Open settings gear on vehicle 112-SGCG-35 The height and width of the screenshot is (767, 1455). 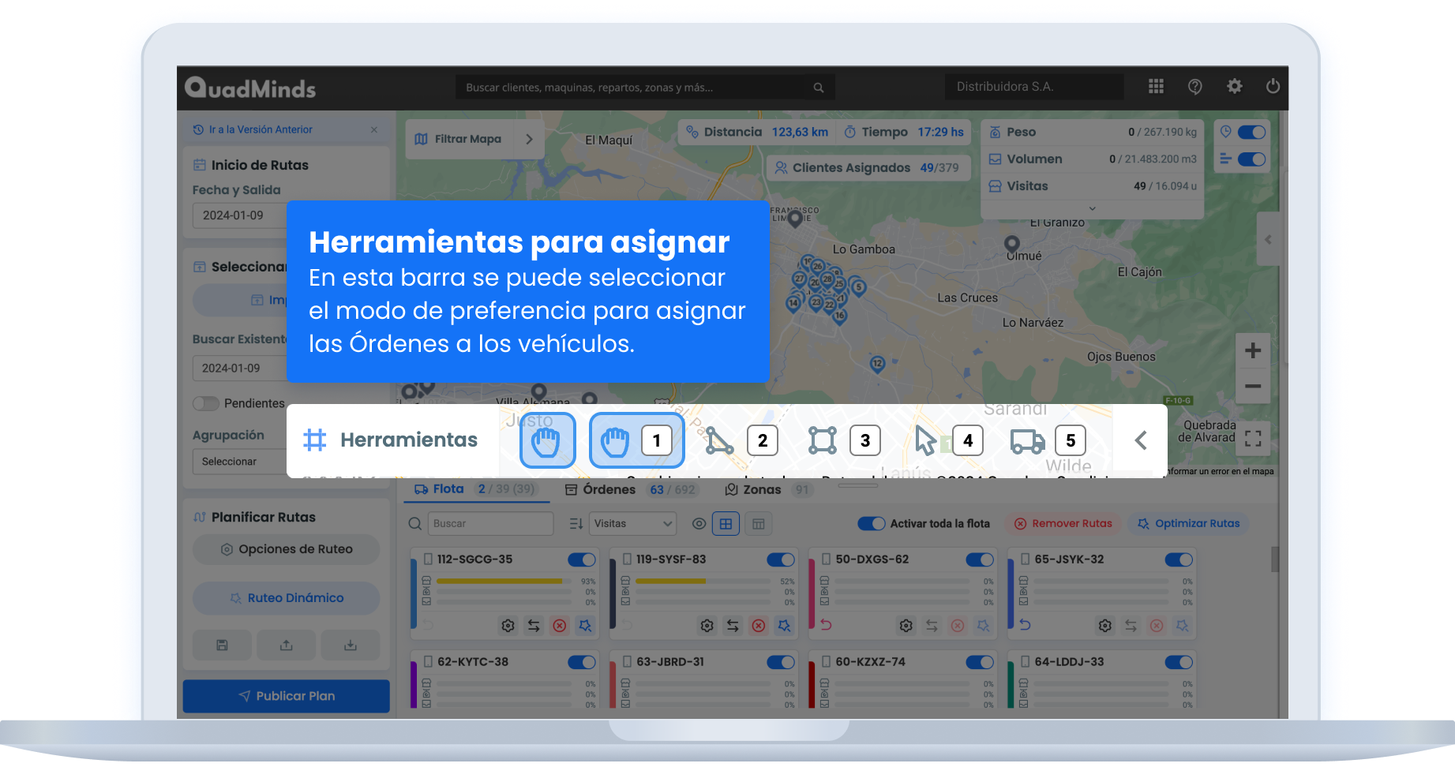click(x=508, y=625)
